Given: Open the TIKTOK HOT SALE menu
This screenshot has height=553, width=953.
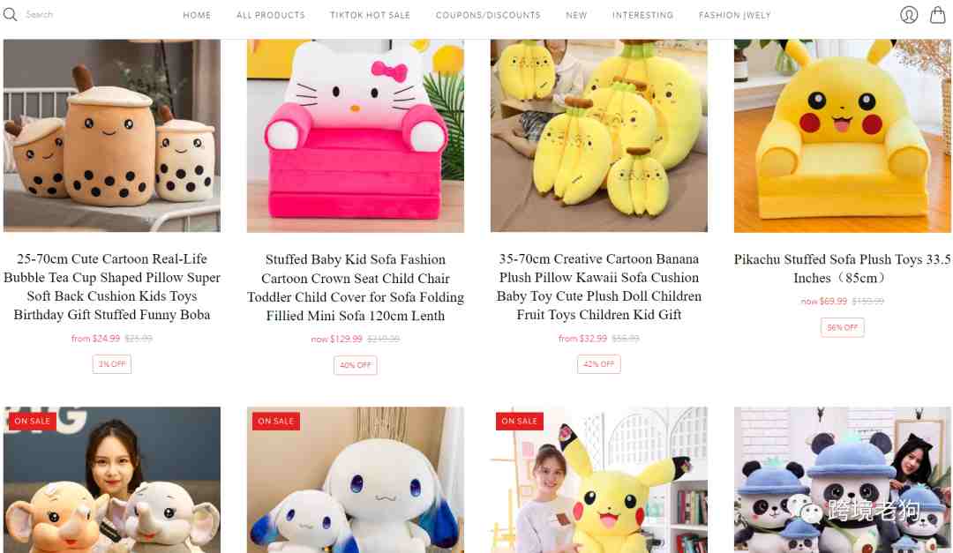Looking at the screenshot, I should (370, 15).
